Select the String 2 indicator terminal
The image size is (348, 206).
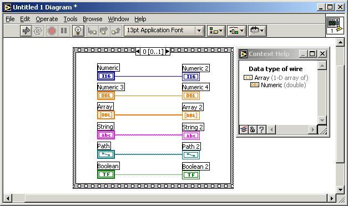click(191, 135)
